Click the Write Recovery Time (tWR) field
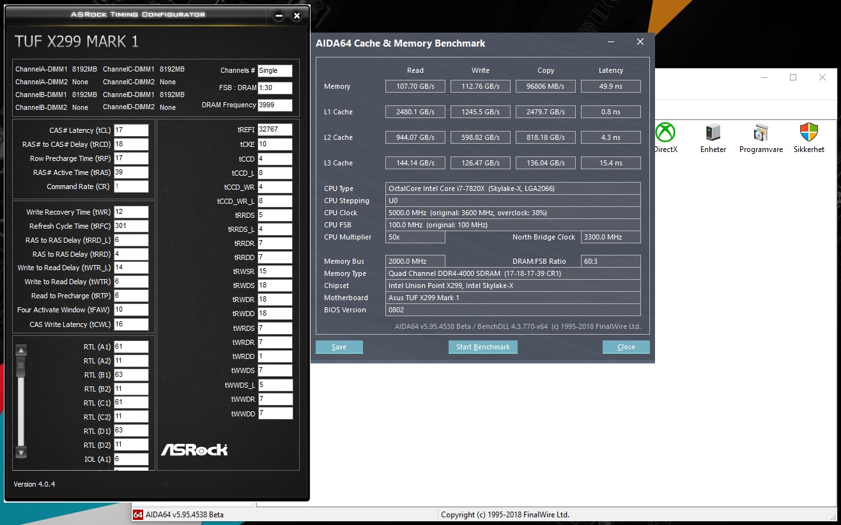Image resolution: width=841 pixels, height=525 pixels. 131,212
